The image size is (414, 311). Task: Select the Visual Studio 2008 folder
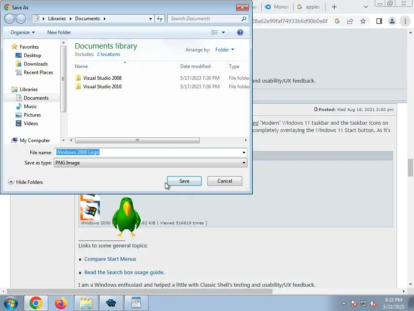102,78
